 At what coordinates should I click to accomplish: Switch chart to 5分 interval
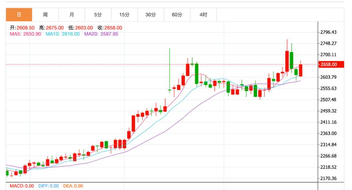coord(98,15)
